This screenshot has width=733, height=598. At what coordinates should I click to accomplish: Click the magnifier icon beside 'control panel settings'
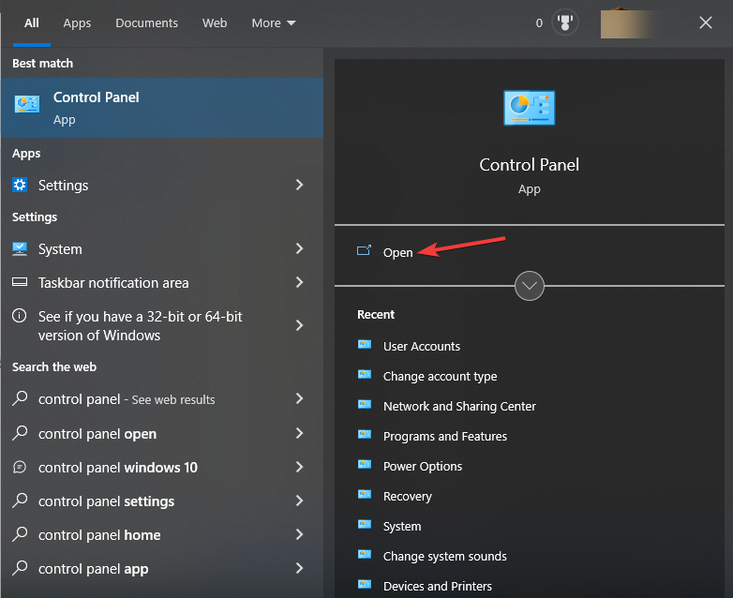[20, 501]
